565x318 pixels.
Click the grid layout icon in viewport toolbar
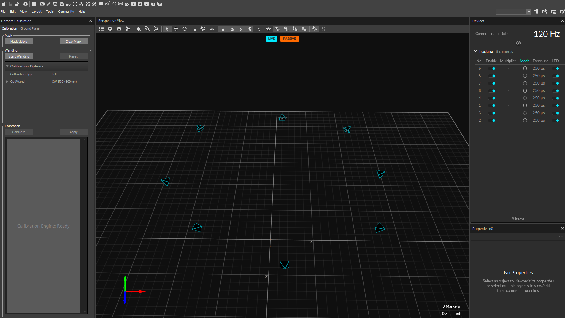(101, 29)
